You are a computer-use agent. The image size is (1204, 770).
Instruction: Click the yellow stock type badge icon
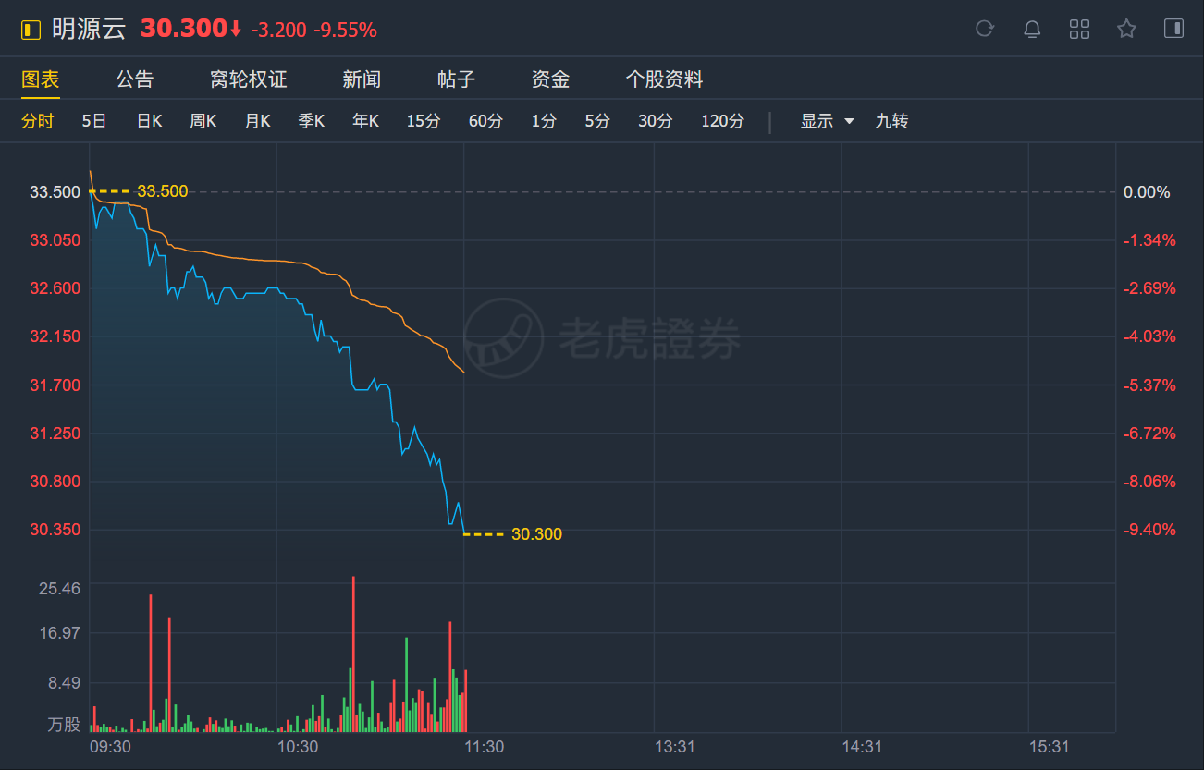[31, 30]
